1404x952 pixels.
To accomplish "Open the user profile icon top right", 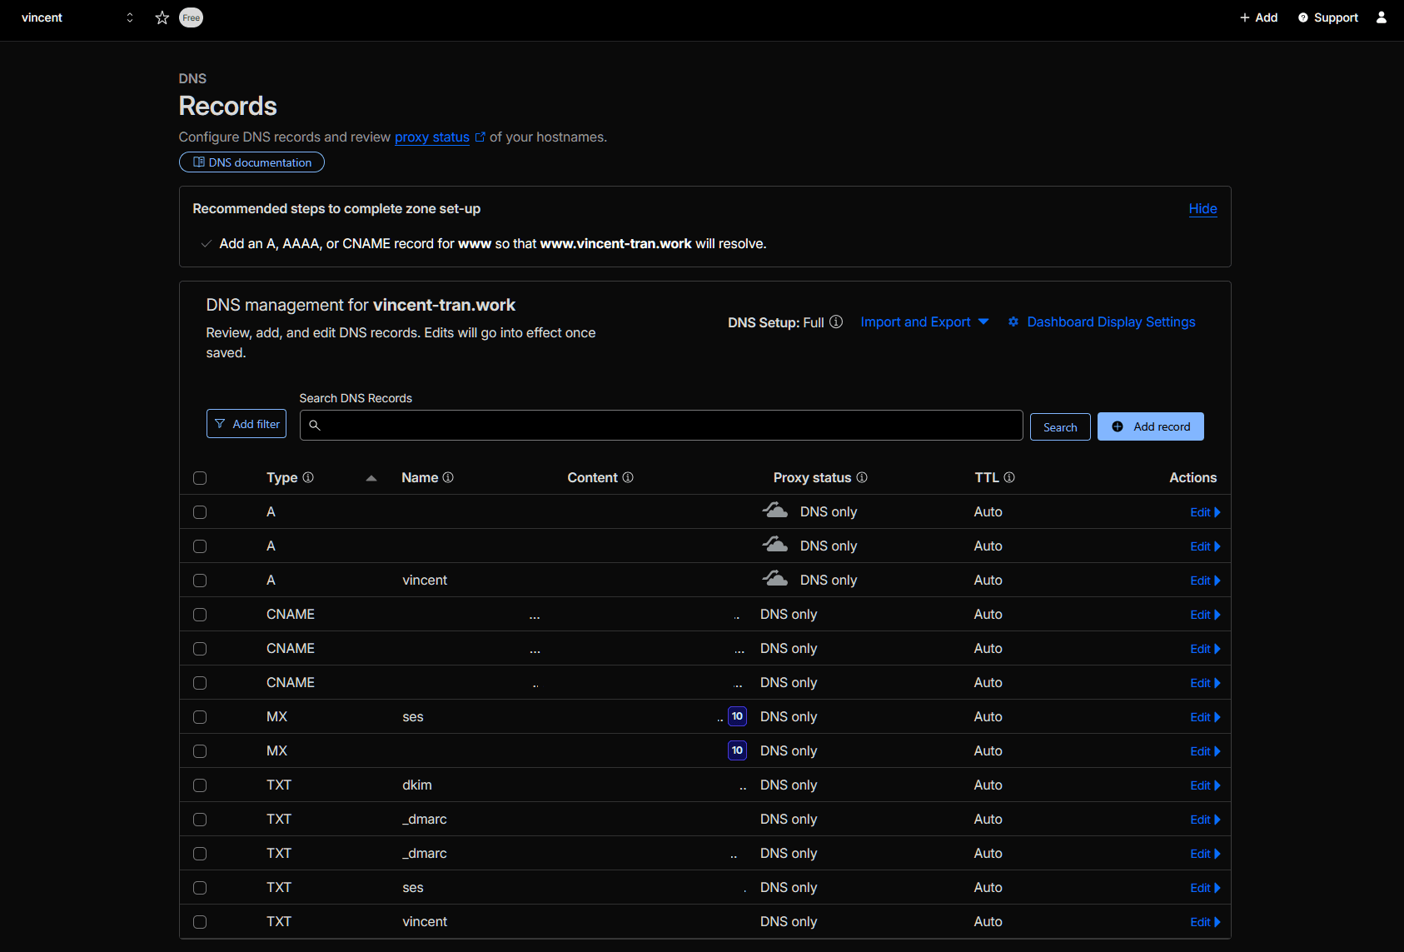I will pyautogui.click(x=1381, y=17).
